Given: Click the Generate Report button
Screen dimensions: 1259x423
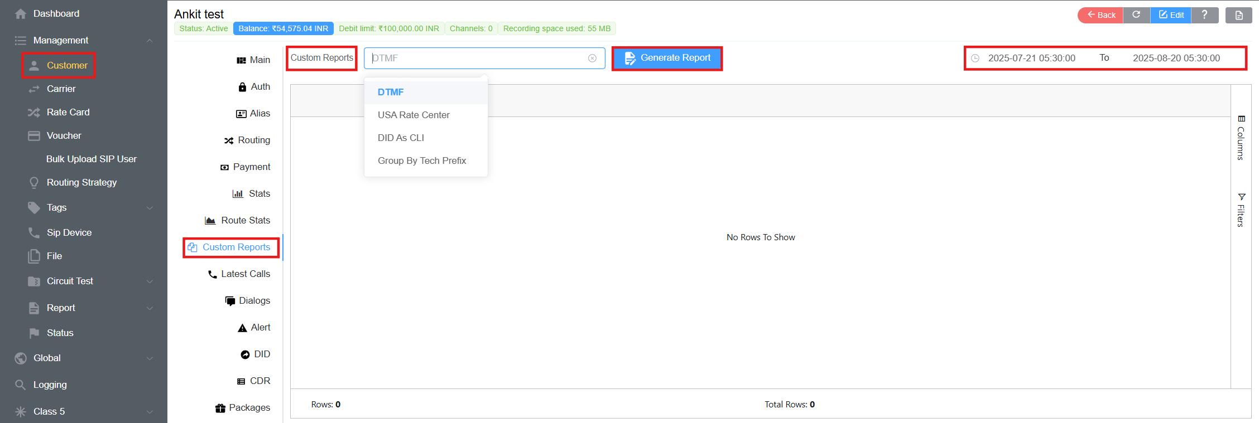Looking at the screenshot, I should point(667,58).
